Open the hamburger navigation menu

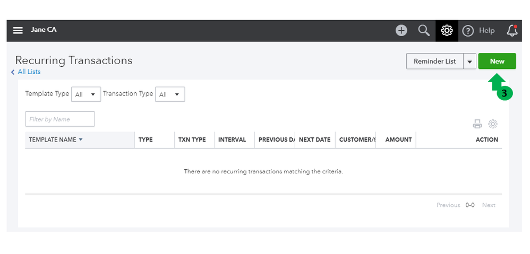point(18,30)
